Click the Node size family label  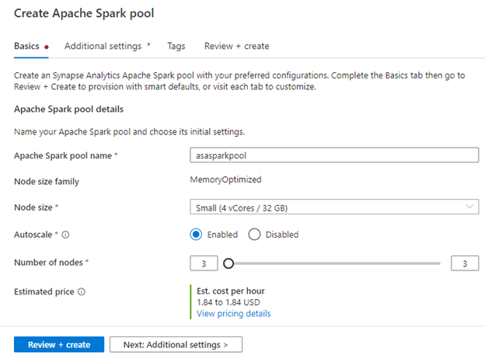tap(47, 182)
